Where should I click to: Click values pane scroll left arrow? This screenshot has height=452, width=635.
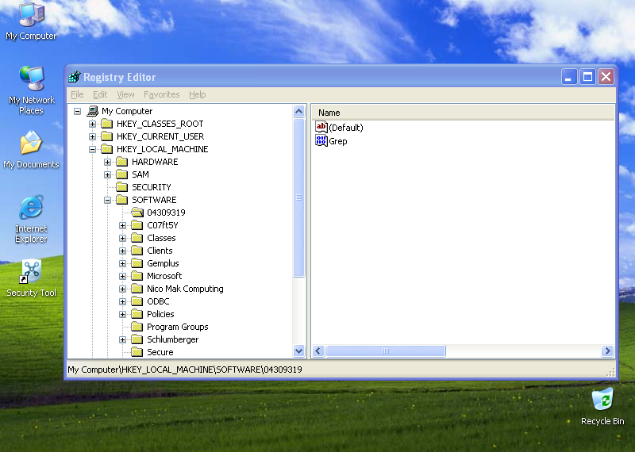tap(318, 350)
